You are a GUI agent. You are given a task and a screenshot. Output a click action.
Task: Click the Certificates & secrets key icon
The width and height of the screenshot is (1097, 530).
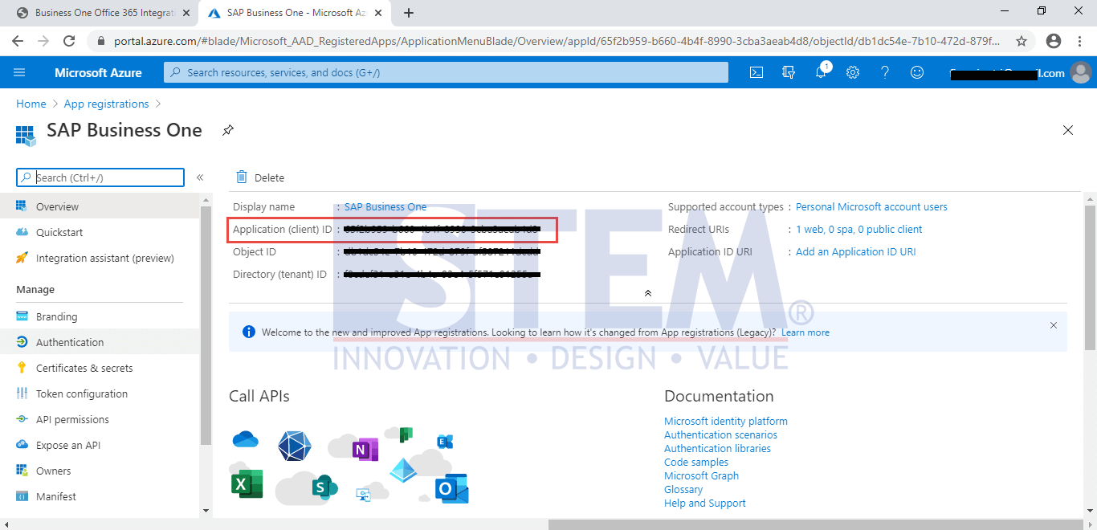[x=22, y=368]
